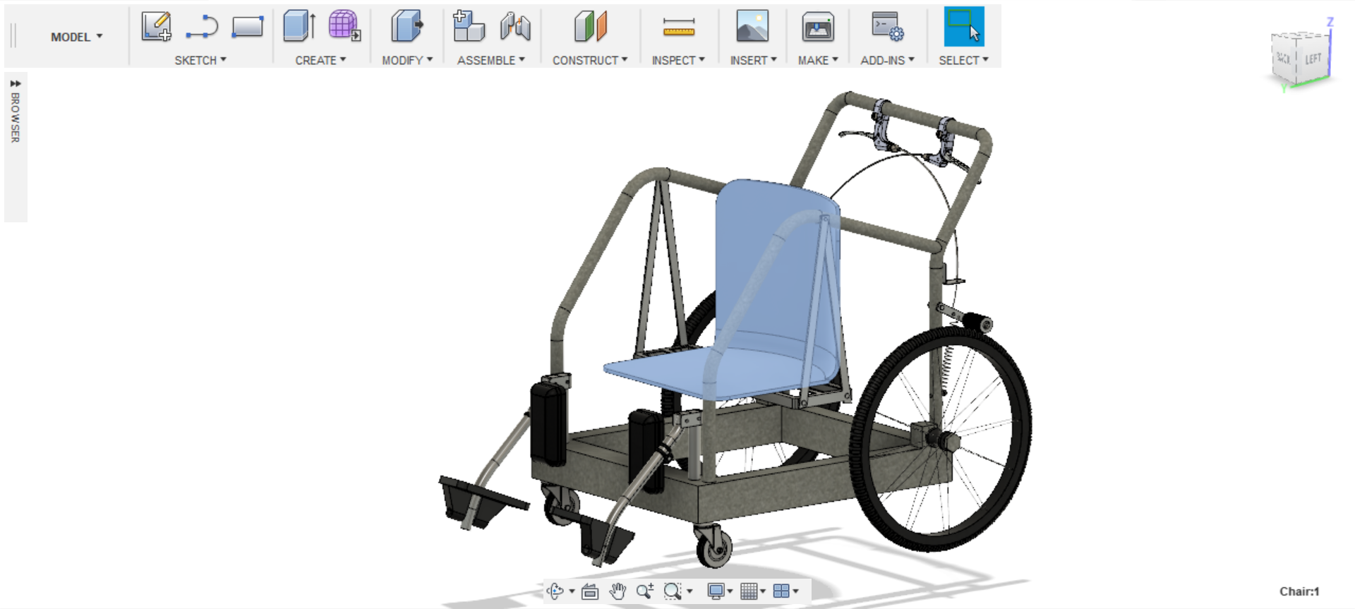
Task: Click the Chair:1 component label
Action: 1299,591
